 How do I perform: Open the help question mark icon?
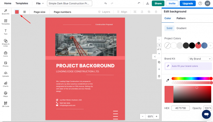pyautogui.click(x=200, y=3)
